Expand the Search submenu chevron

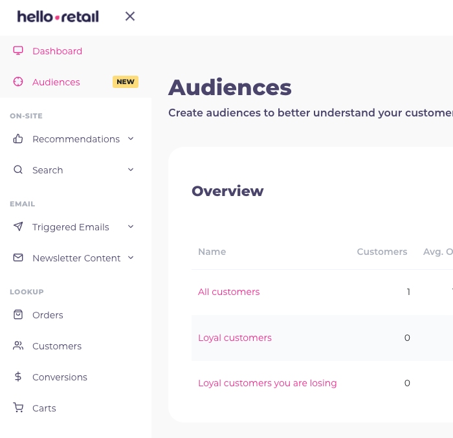point(131,170)
